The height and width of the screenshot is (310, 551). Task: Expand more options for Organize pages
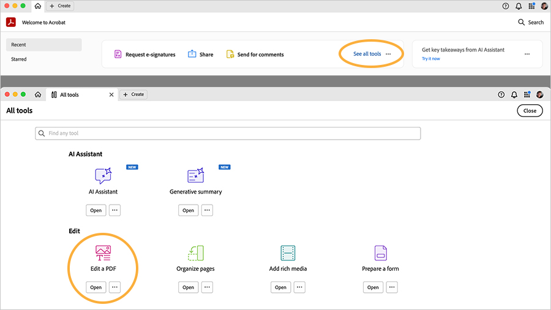point(207,287)
